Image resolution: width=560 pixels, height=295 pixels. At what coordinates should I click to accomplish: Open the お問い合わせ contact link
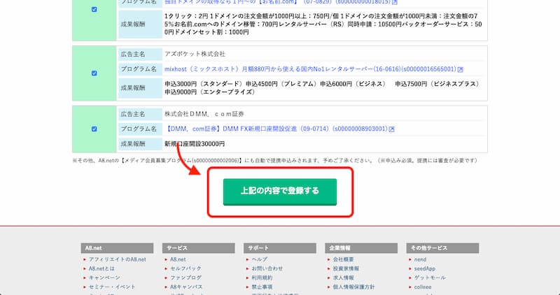pos(267,268)
